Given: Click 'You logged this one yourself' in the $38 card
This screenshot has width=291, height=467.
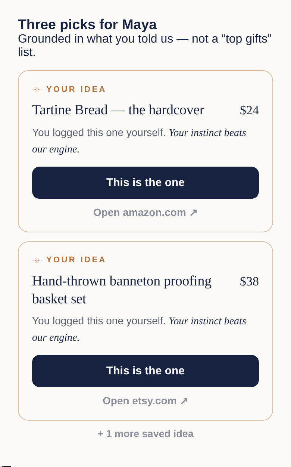Looking at the screenshot, I should click(99, 321).
